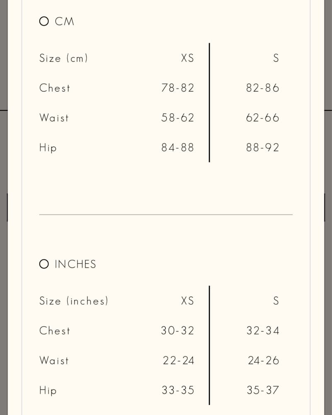Click XS hip value 33-35
This screenshot has width=332, height=415.
coord(178,391)
